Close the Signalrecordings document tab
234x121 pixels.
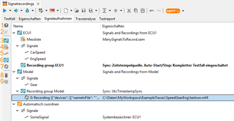[38, 4]
